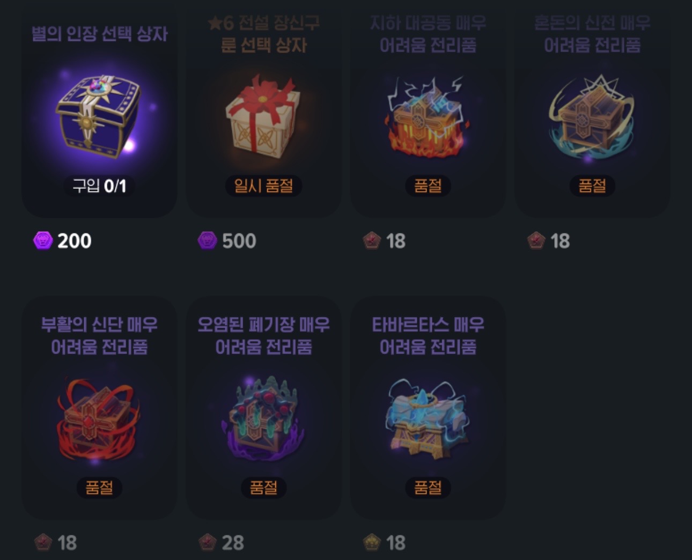Select the flaming lightning chest icon
This screenshot has height=560, width=692.
428,116
